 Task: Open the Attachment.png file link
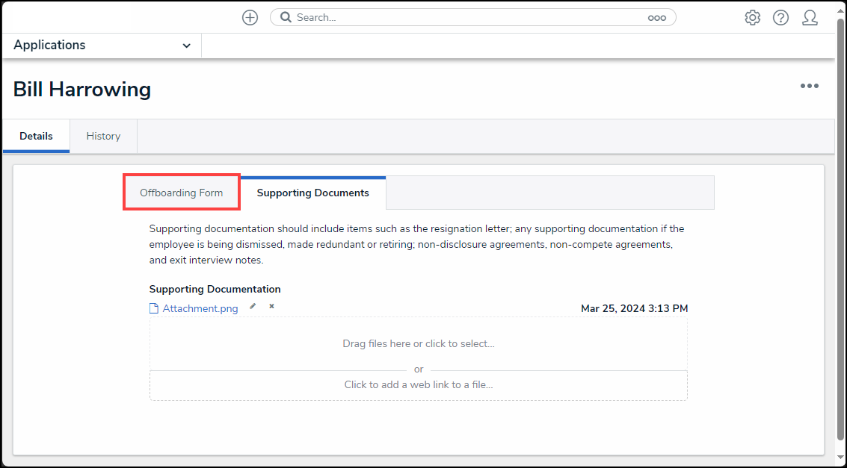pyautogui.click(x=200, y=308)
